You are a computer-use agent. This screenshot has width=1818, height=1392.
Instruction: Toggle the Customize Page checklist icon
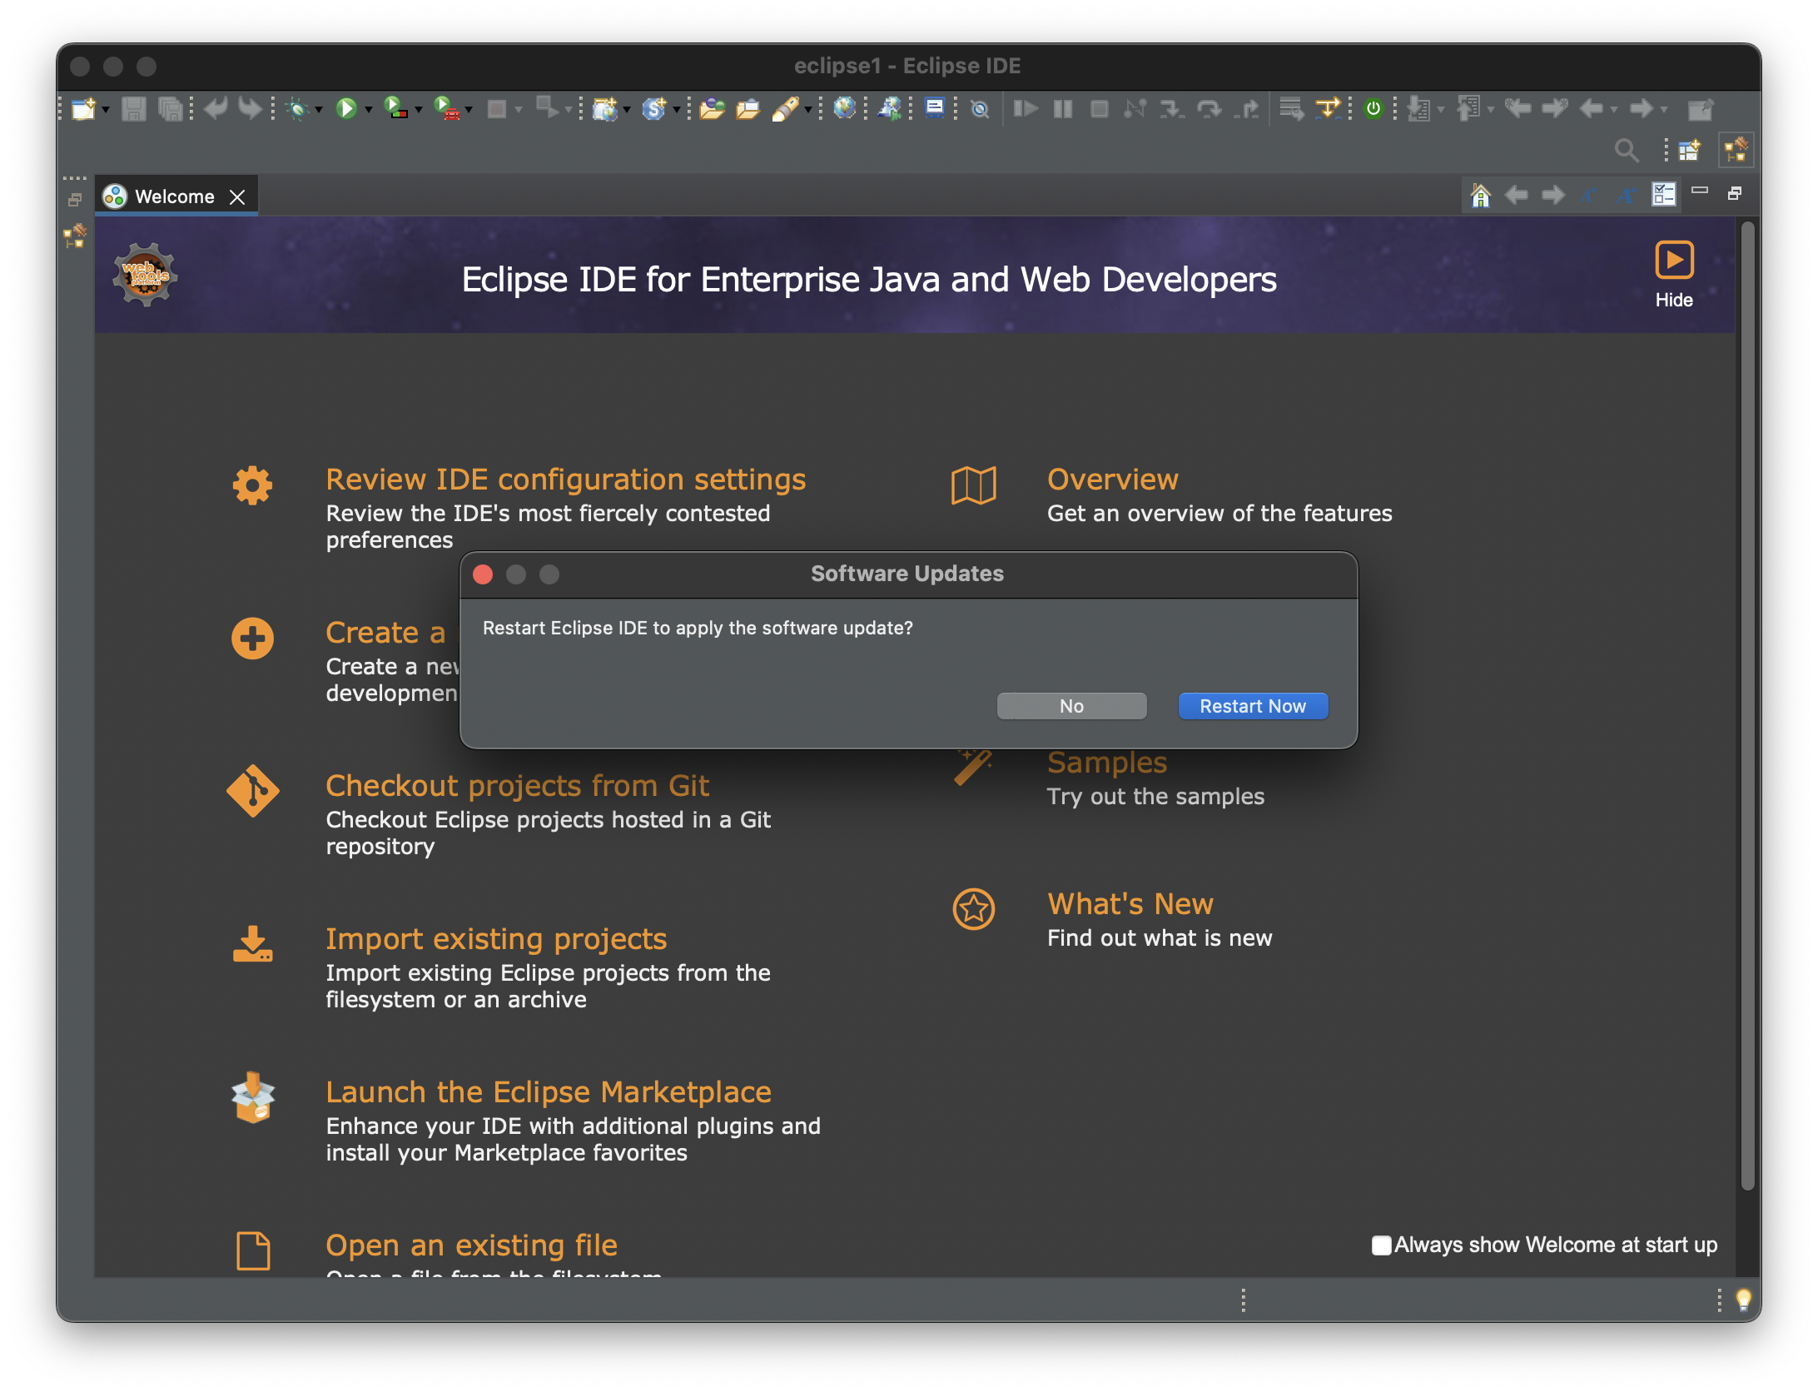1663,196
